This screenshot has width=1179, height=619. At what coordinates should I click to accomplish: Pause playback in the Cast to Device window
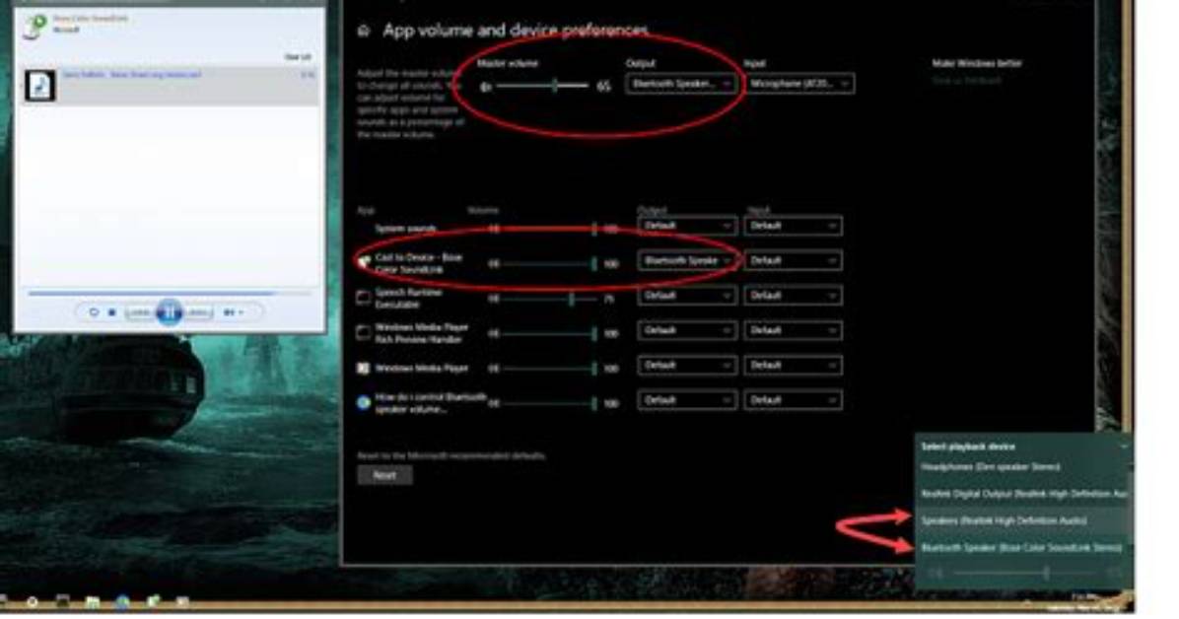point(170,311)
